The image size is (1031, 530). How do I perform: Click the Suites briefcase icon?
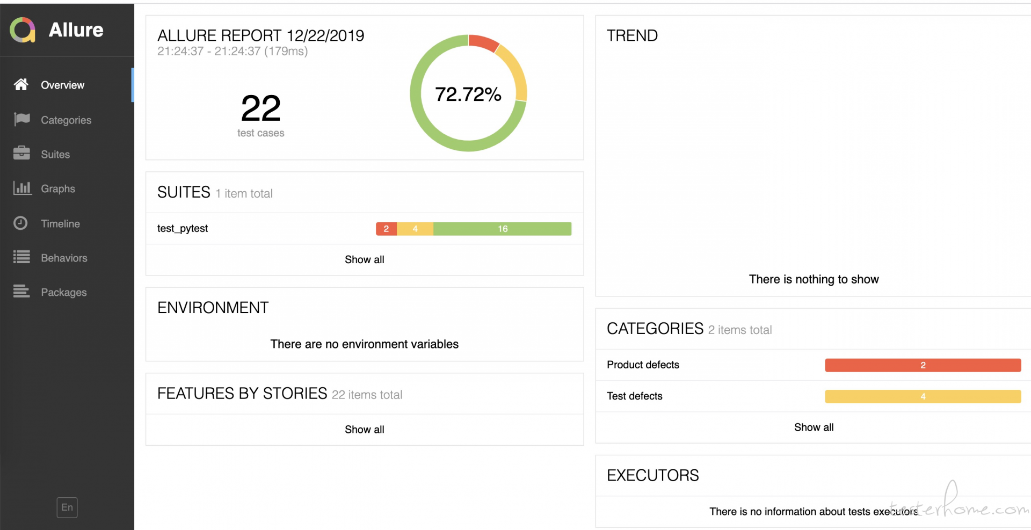[x=21, y=153]
